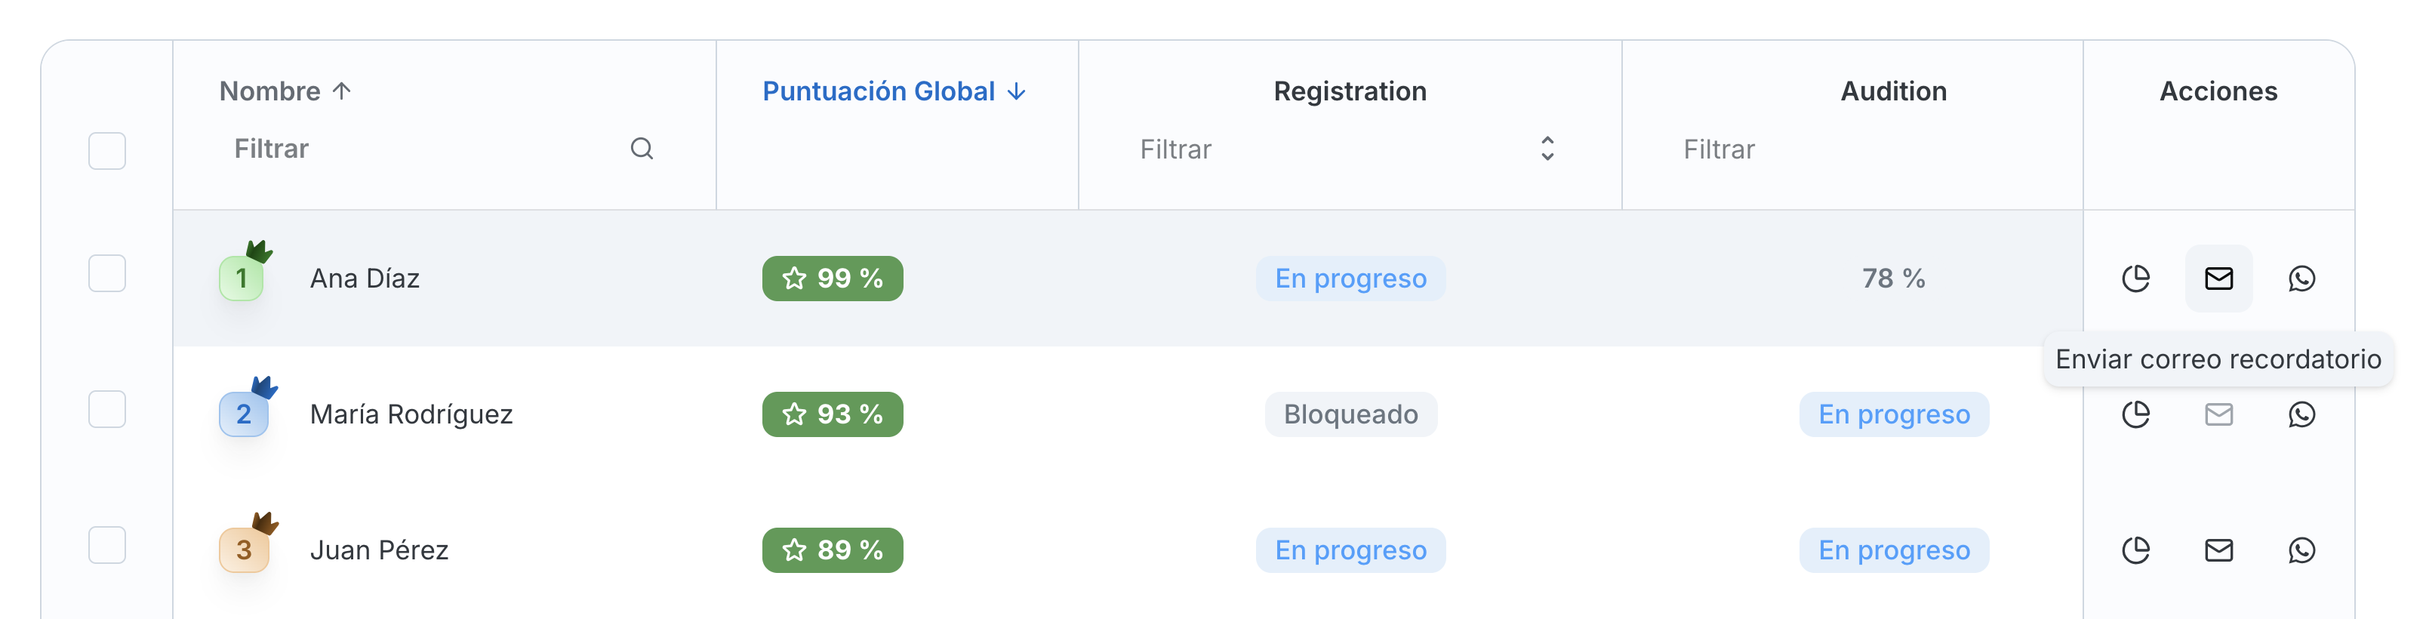Click the Nombre filter text field

[x=423, y=149]
